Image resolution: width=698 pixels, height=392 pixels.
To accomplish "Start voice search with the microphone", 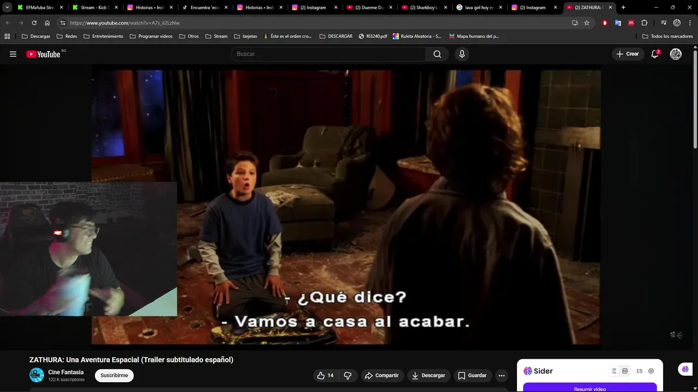I will tap(462, 54).
